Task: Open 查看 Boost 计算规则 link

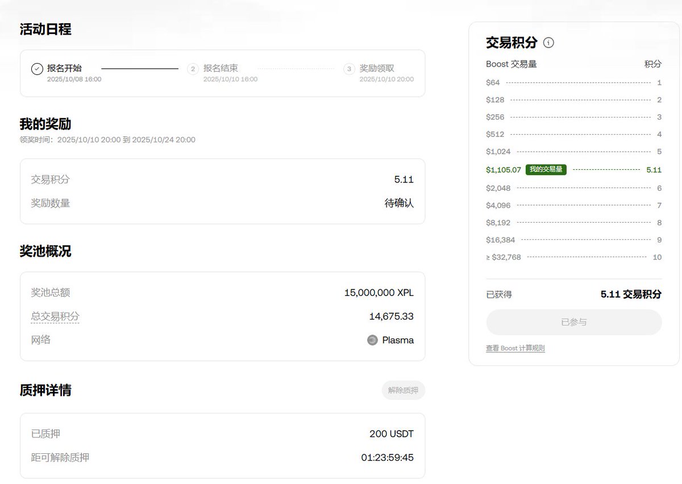Action: [515, 348]
